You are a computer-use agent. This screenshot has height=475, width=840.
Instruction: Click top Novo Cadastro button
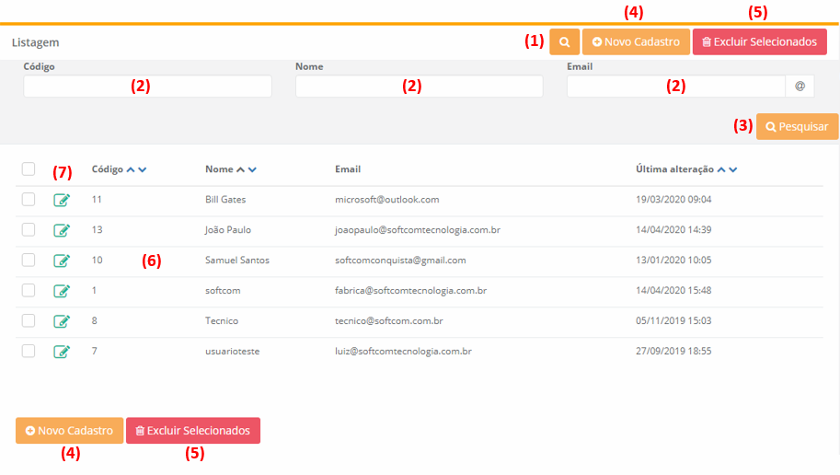tap(636, 42)
